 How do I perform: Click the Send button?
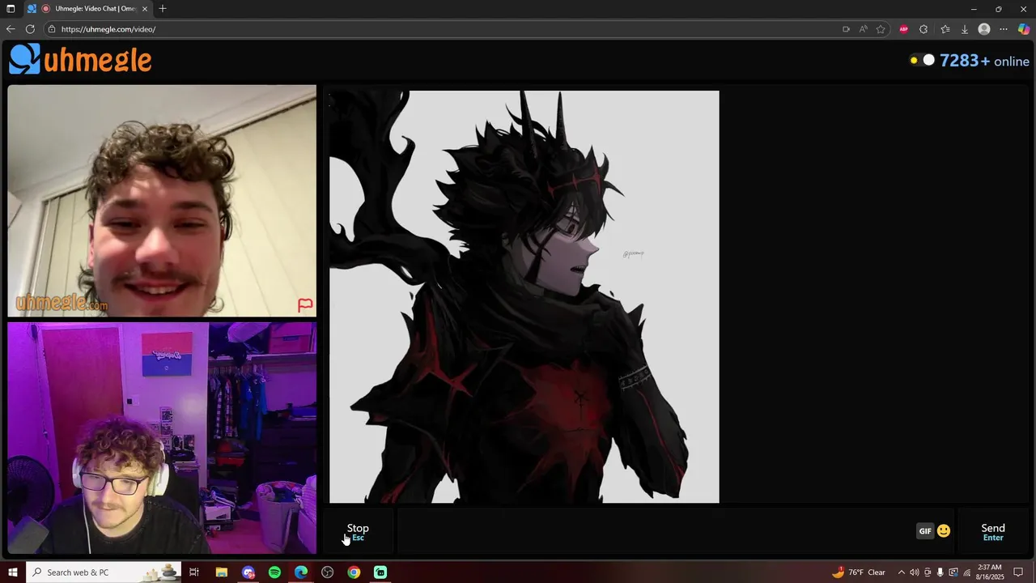point(993,531)
